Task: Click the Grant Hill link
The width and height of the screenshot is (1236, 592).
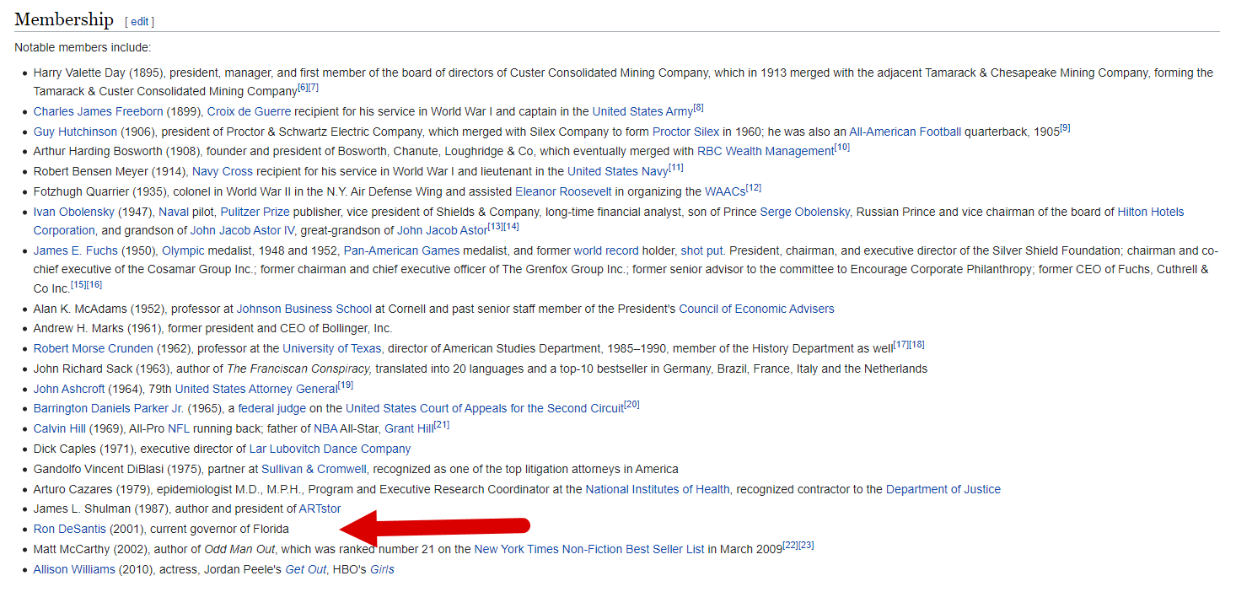Action: point(409,428)
